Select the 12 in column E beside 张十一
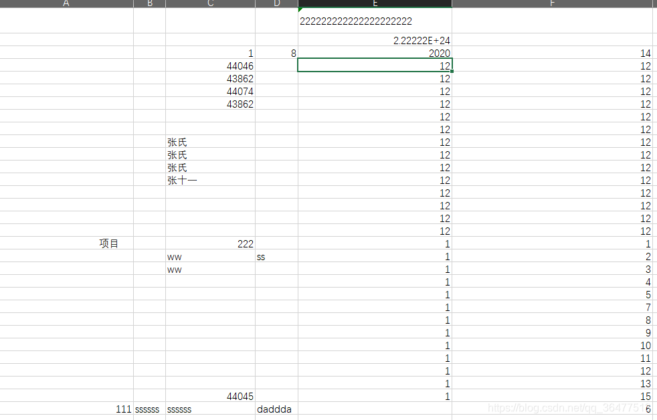The image size is (657, 420). [x=375, y=180]
